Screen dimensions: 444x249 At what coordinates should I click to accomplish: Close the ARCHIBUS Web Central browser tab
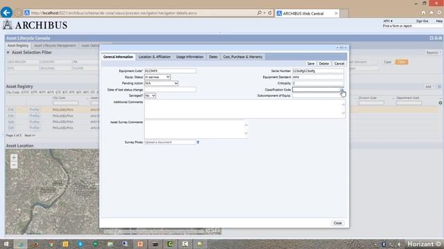tap(336, 13)
